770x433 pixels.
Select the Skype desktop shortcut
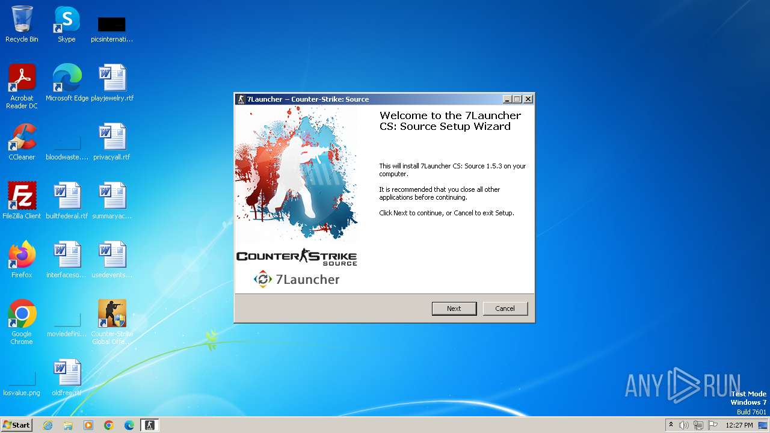pos(67,24)
